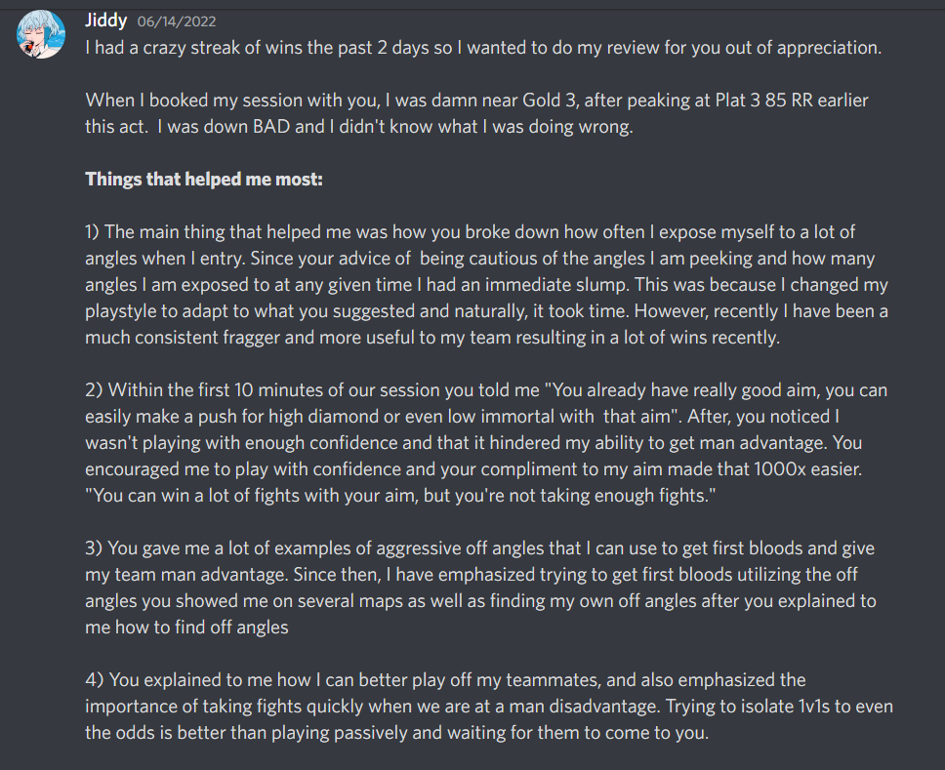The image size is (945, 770).
Task: Click Jiddy's profile avatar
Action: (x=41, y=36)
